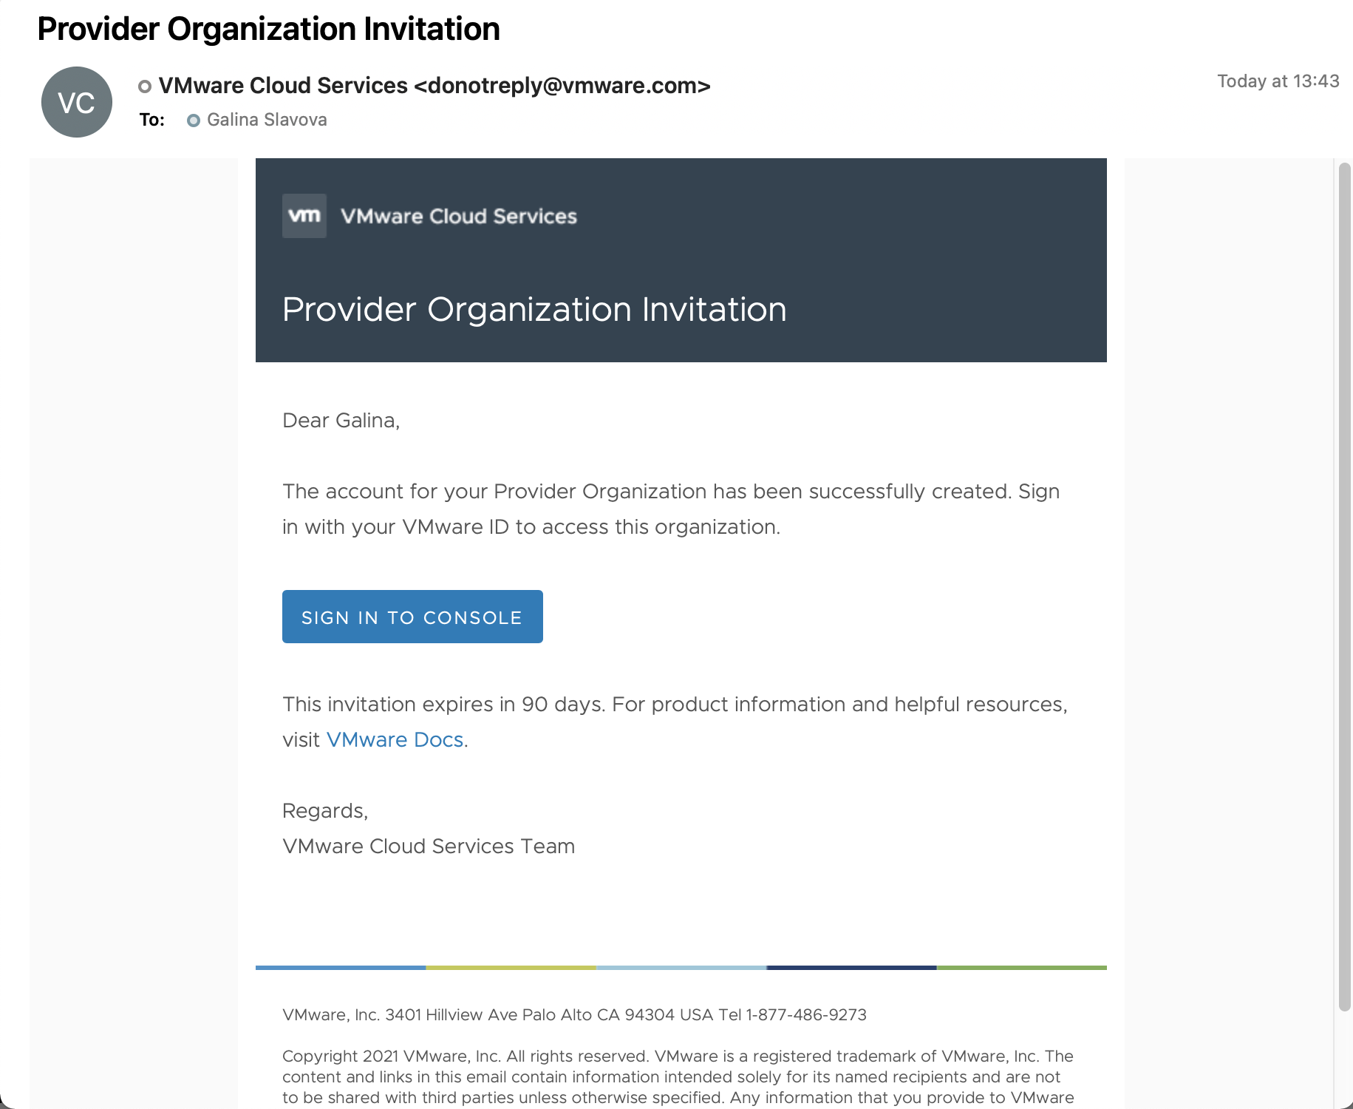Screen dimensions: 1353x1109
Task: Select recipient name Galina Slavova
Action: [x=267, y=120]
